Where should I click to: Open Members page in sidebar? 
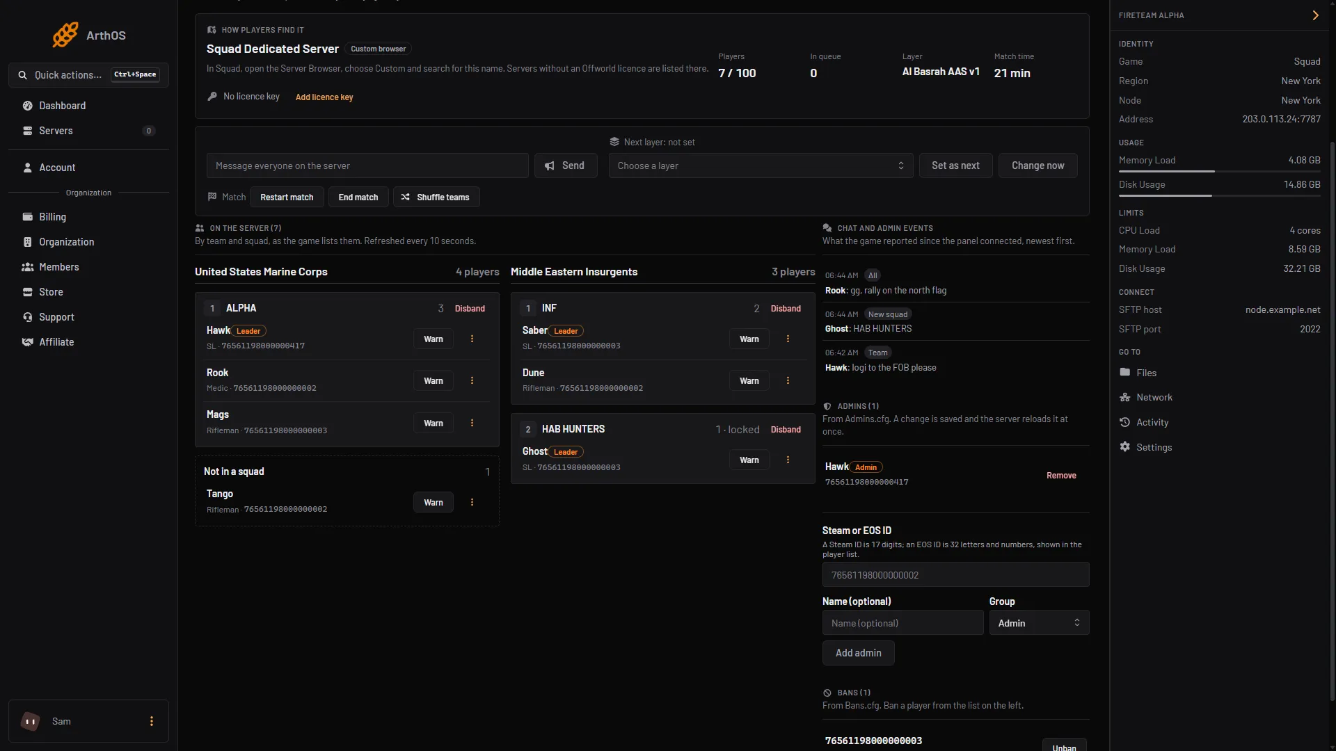tap(88, 267)
